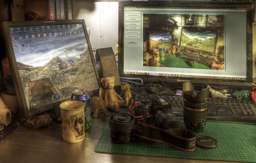
Task: Open the Process menu
Action: [x=129, y=9]
